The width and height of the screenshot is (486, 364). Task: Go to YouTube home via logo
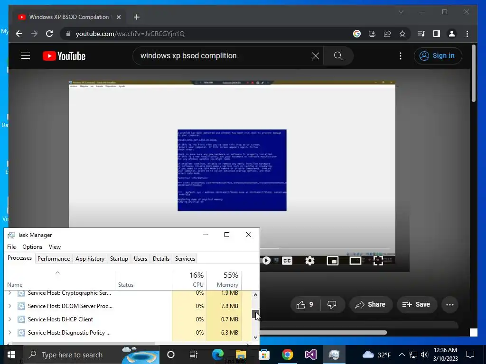[x=64, y=56]
